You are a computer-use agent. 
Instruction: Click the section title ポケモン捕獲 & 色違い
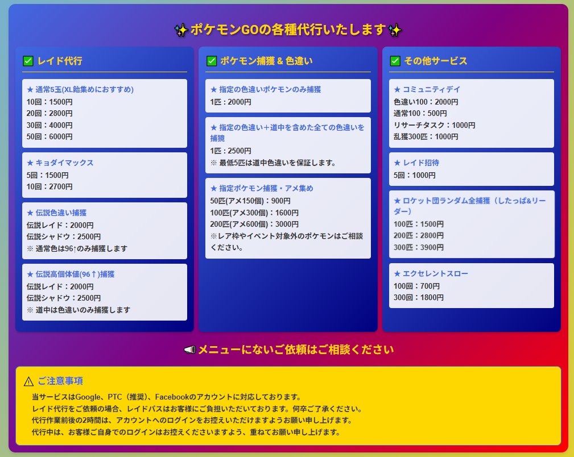[x=266, y=61]
